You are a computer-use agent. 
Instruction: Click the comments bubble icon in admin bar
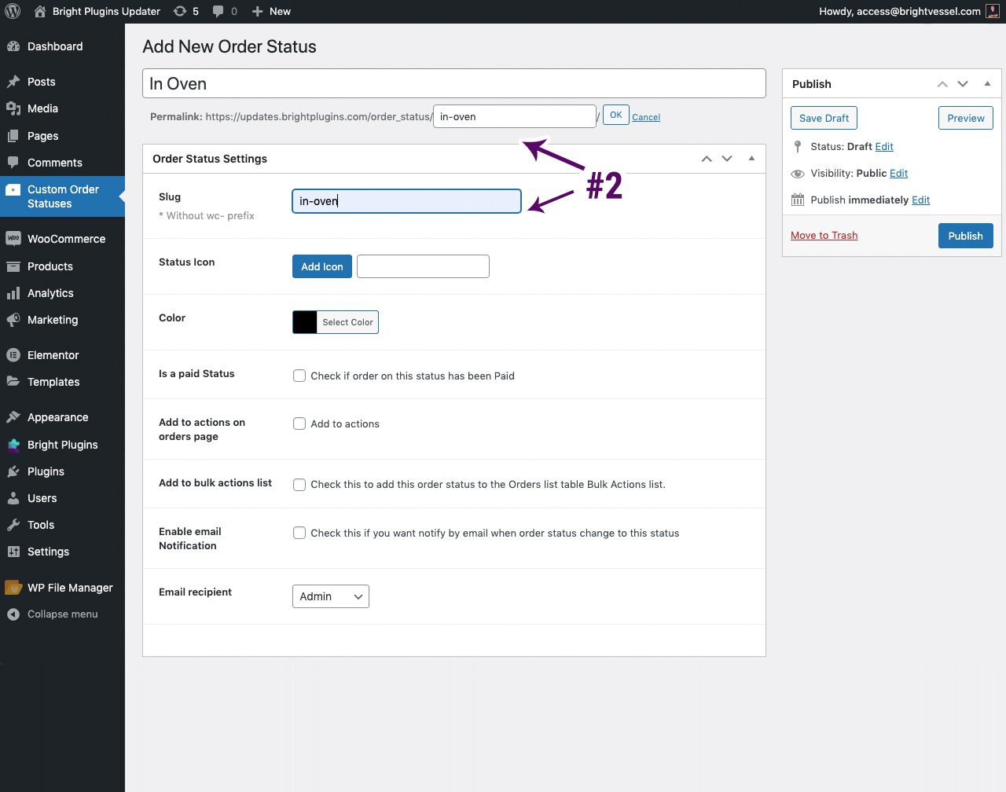[218, 11]
